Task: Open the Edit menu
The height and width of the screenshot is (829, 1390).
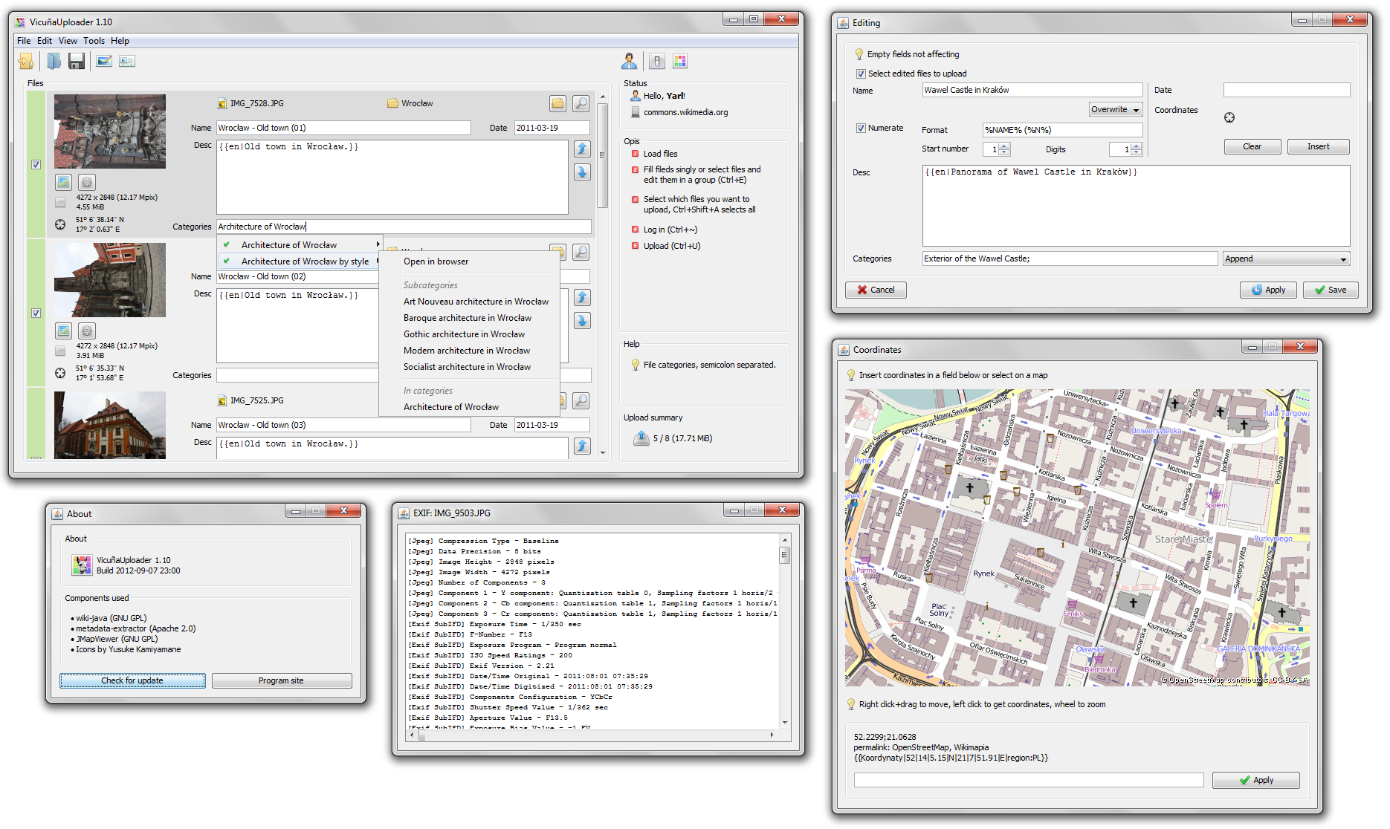Action: click(x=45, y=41)
